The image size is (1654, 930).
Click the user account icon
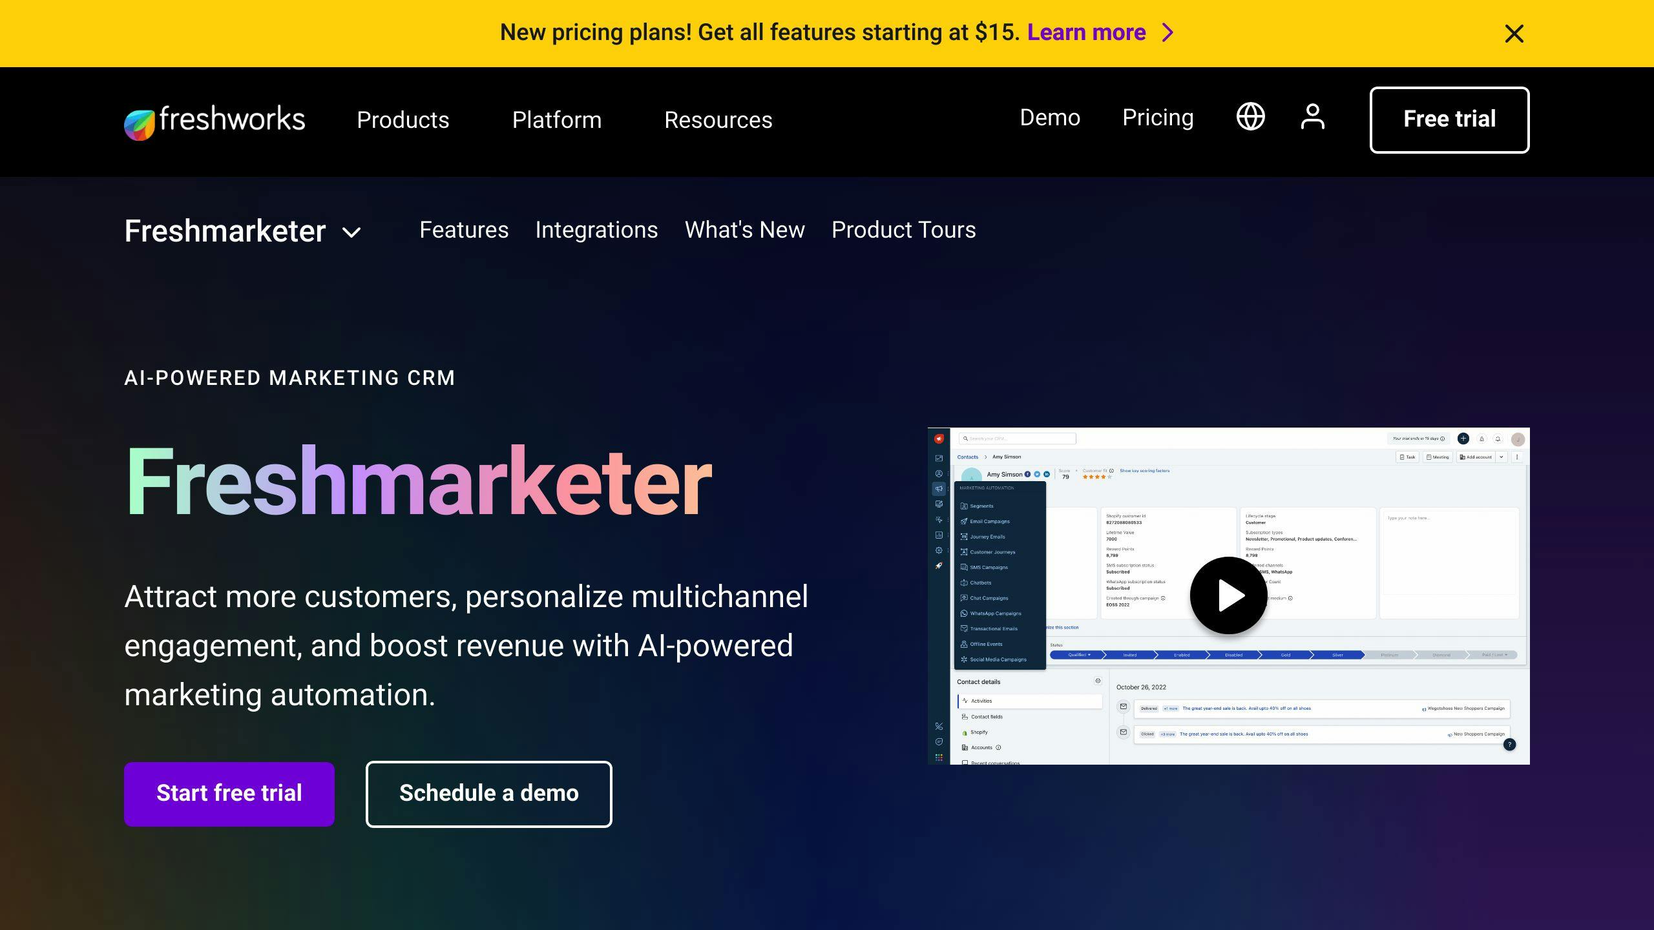coord(1312,117)
